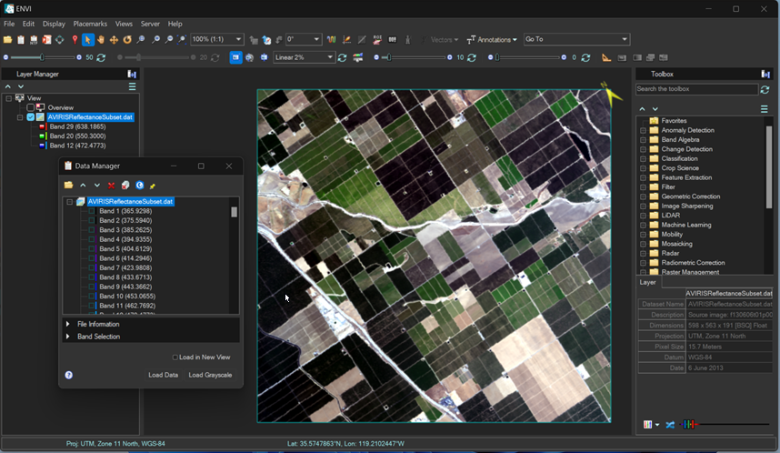Click the red placemark pin icon
Image resolution: width=780 pixels, height=453 pixels.
coord(75,40)
